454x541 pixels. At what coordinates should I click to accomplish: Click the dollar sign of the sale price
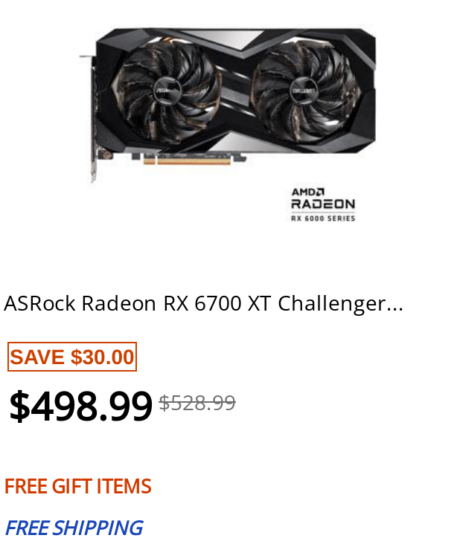point(19,406)
